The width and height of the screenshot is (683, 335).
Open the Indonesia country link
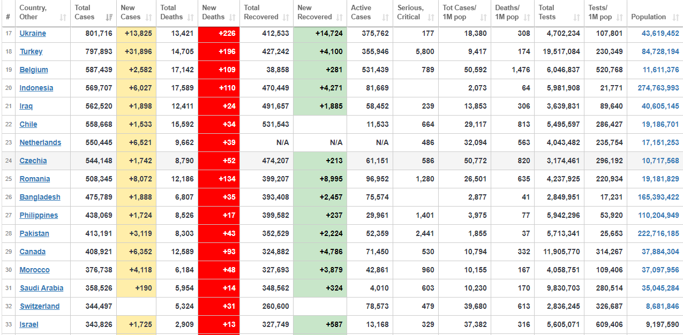pos(36,88)
